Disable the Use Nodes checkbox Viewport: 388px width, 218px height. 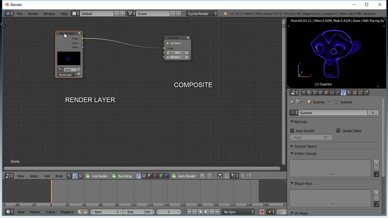88,176
